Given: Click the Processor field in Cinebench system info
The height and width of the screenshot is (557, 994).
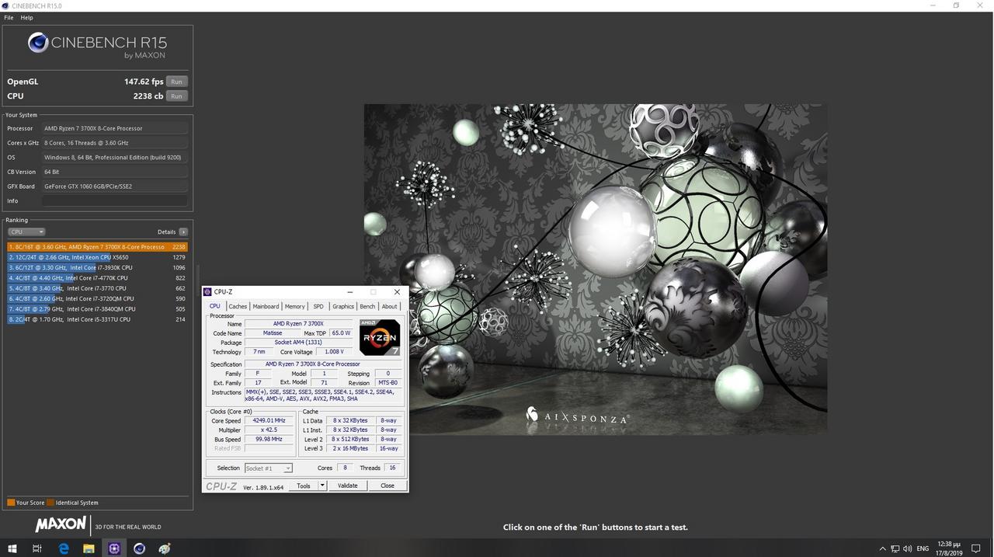Looking at the screenshot, I should [x=115, y=128].
